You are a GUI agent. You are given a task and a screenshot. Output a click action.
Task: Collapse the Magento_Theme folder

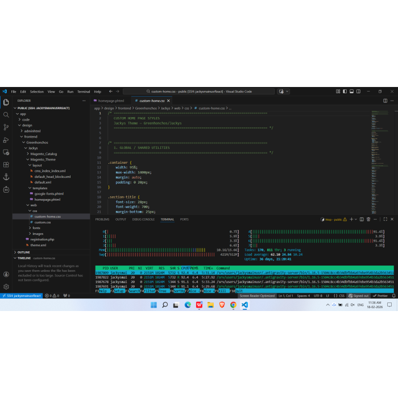coord(43,159)
